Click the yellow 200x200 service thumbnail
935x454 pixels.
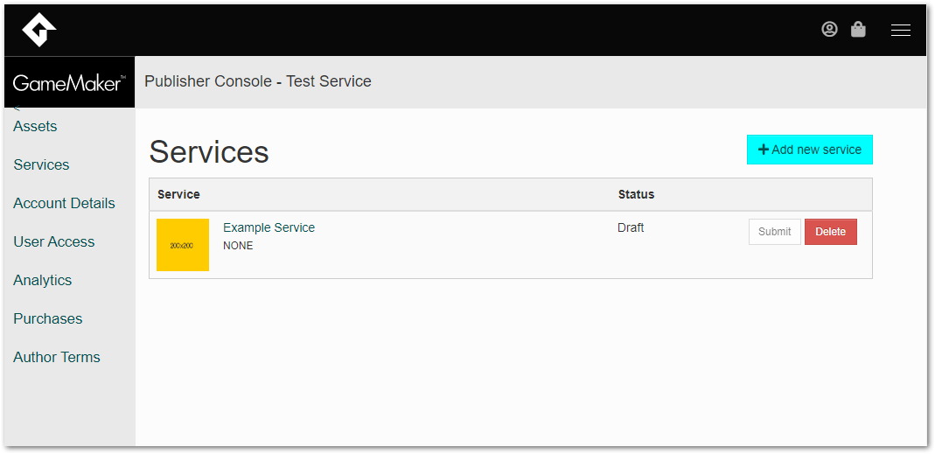183,245
